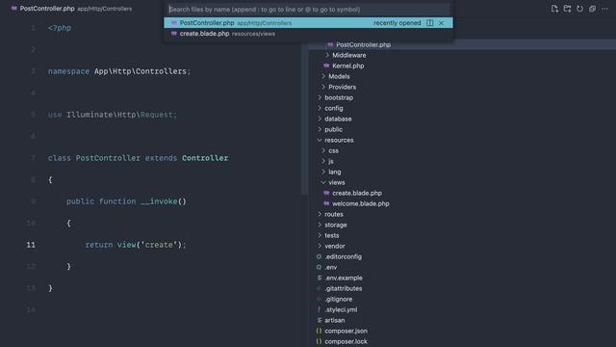Click the __invoke function name in code
The width and height of the screenshot is (616, 347).
pyautogui.click(x=159, y=201)
